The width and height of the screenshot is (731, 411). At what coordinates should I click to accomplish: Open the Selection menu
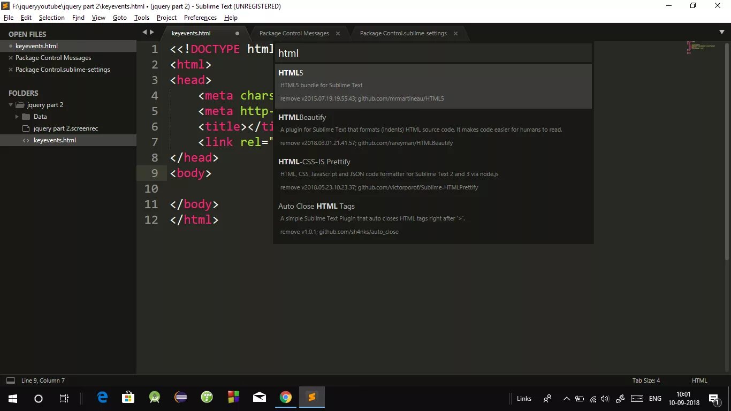click(51, 18)
